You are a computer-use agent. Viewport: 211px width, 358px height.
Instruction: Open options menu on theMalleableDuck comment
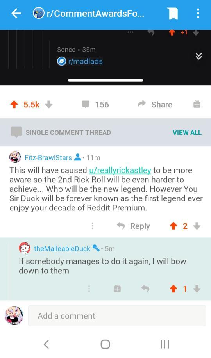pyautogui.click(x=89, y=289)
